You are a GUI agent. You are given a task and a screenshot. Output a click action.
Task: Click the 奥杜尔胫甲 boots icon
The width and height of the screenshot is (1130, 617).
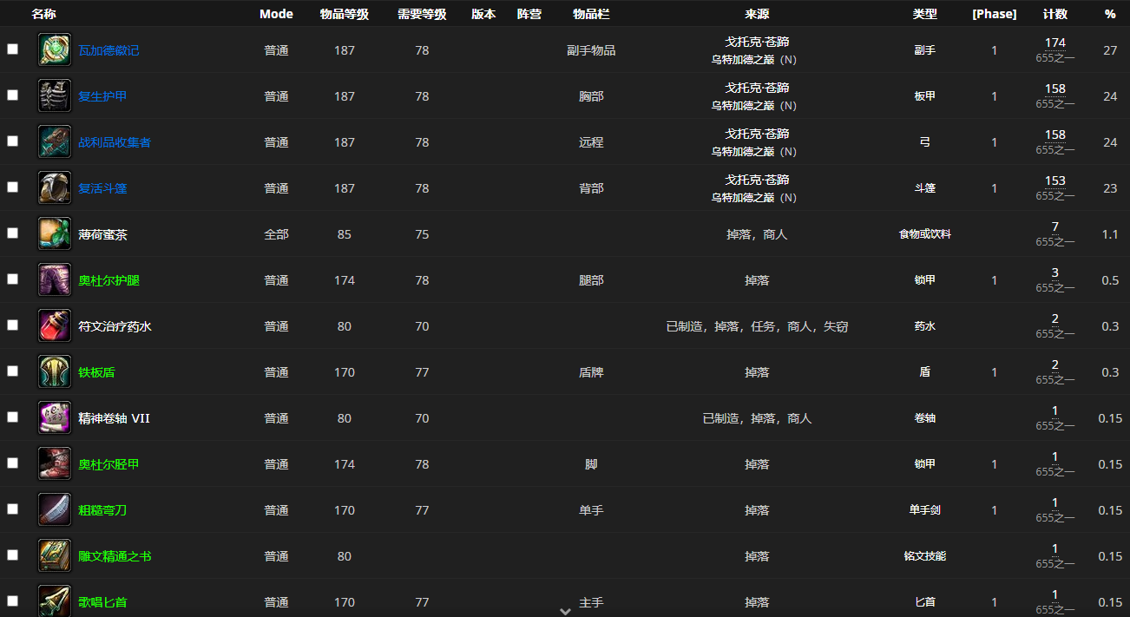[55, 463]
